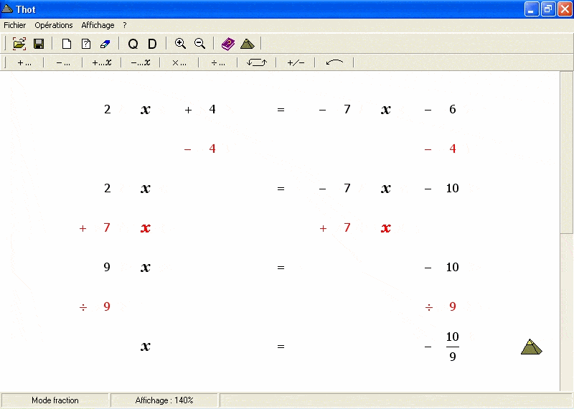
Task: Create a new blank equation page
Action: click(67, 44)
